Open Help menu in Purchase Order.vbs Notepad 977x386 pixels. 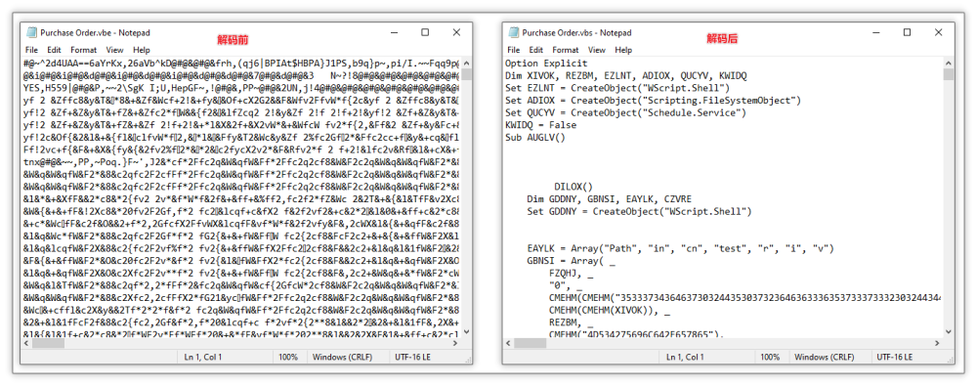(623, 50)
